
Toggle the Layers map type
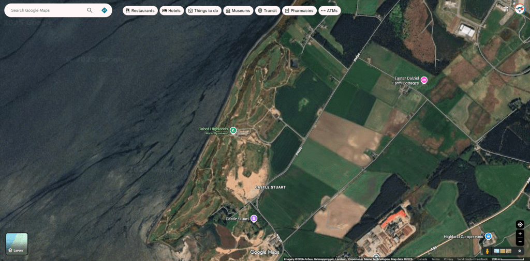coord(17,243)
